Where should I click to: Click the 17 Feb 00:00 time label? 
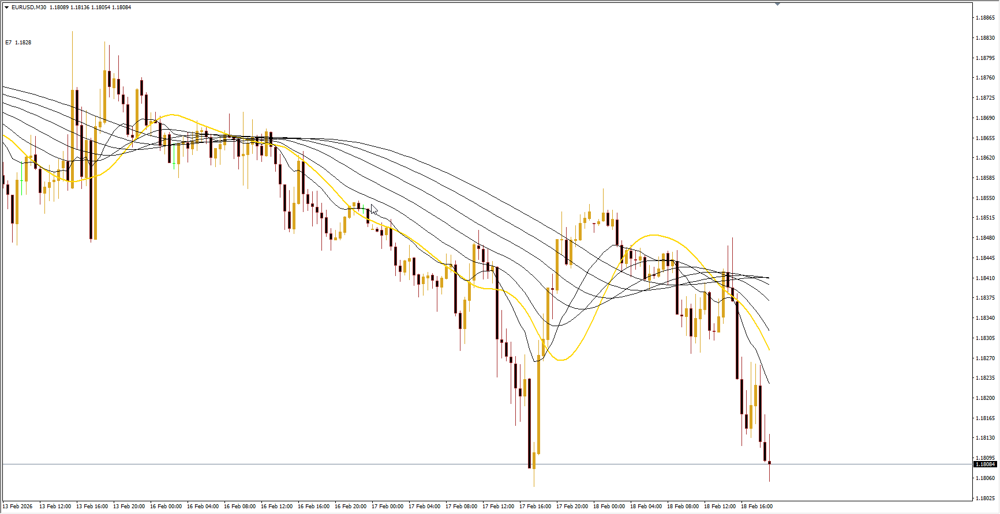click(x=387, y=507)
